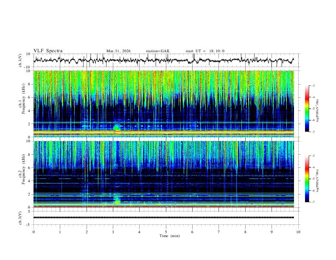336x260 pixels.
Task: Click time axis tick label '2'
Action: coord(87,232)
